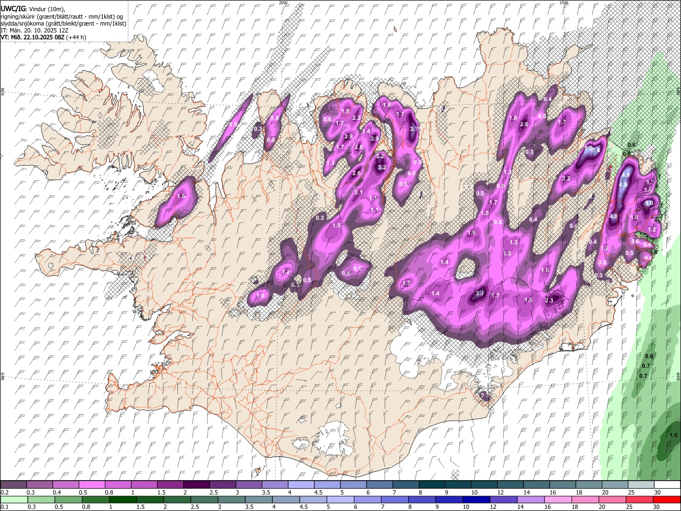Select the 3.5–4 grey-blue rain scale swatch
The width and height of the screenshot is (681, 511).
click(x=259, y=499)
